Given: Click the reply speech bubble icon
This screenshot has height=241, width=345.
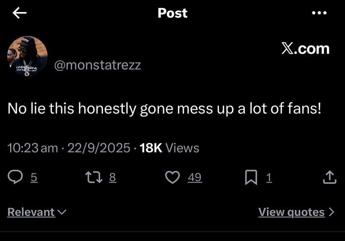Looking at the screenshot, I should coord(15,178).
